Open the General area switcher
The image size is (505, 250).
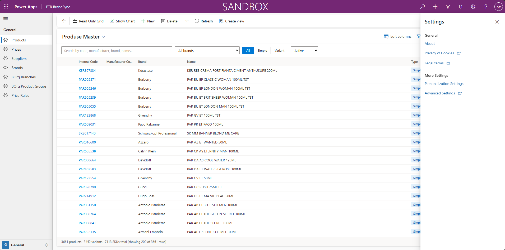pos(26,245)
